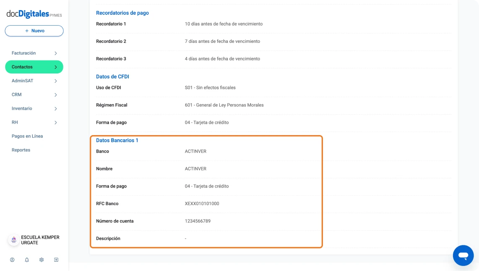Expand the Facturación chevron

pos(56,53)
